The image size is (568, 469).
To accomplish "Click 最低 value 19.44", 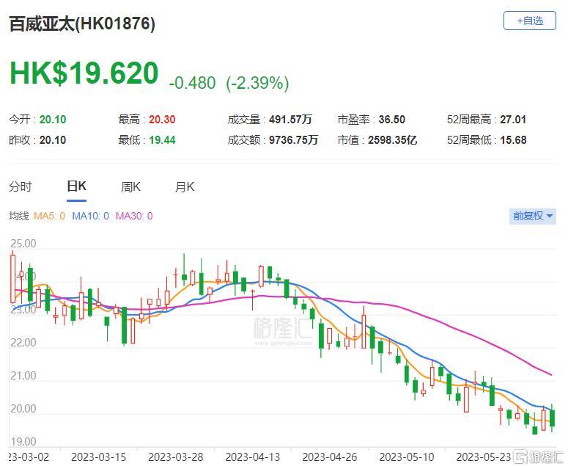I will pyautogui.click(x=162, y=140).
